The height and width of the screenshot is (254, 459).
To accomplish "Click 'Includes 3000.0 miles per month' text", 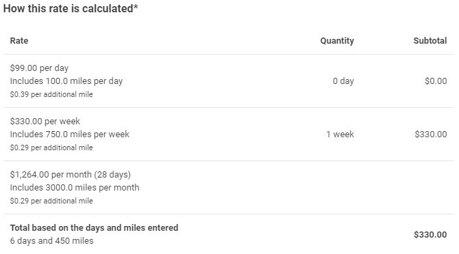I will [x=75, y=188].
